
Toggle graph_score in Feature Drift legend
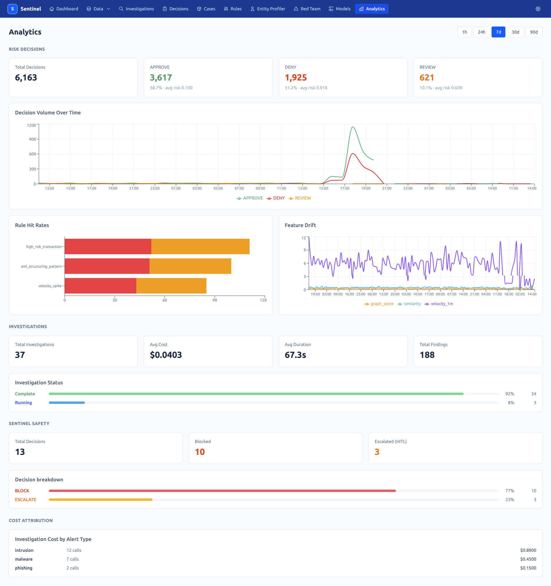coord(379,304)
